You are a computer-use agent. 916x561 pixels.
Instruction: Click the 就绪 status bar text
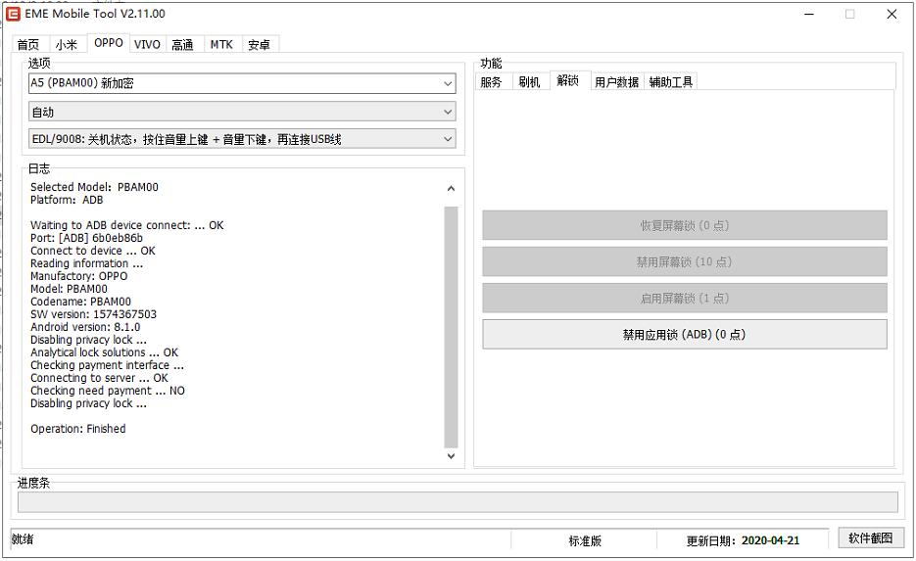[23, 538]
